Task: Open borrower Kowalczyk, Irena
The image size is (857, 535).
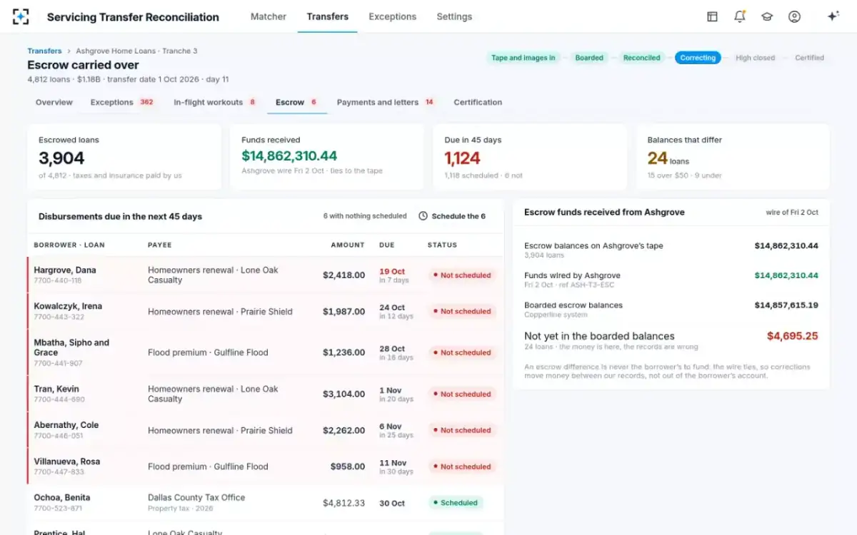Action: [x=68, y=306]
